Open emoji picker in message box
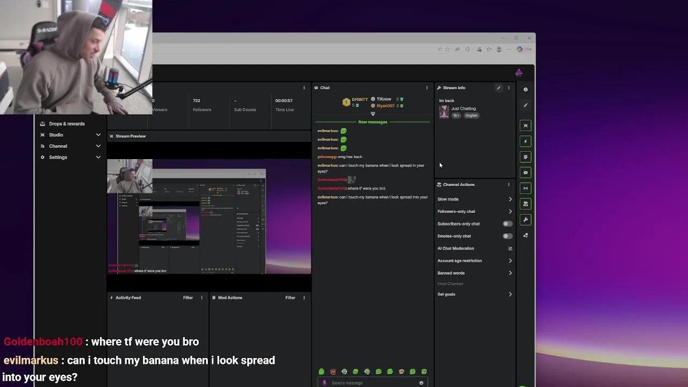Image resolution: width=688 pixels, height=387 pixels. (421, 383)
